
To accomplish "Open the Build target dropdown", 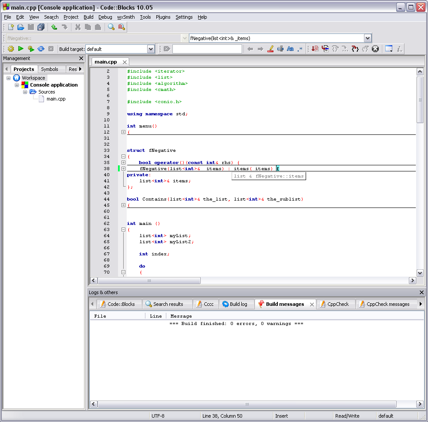I will tap(151, 49).
